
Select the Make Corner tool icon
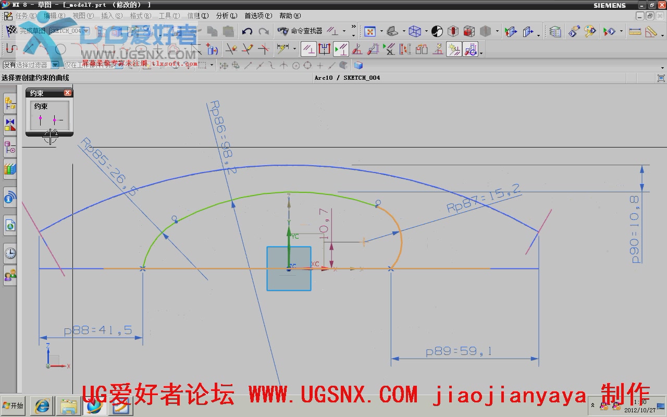point(264,50)
